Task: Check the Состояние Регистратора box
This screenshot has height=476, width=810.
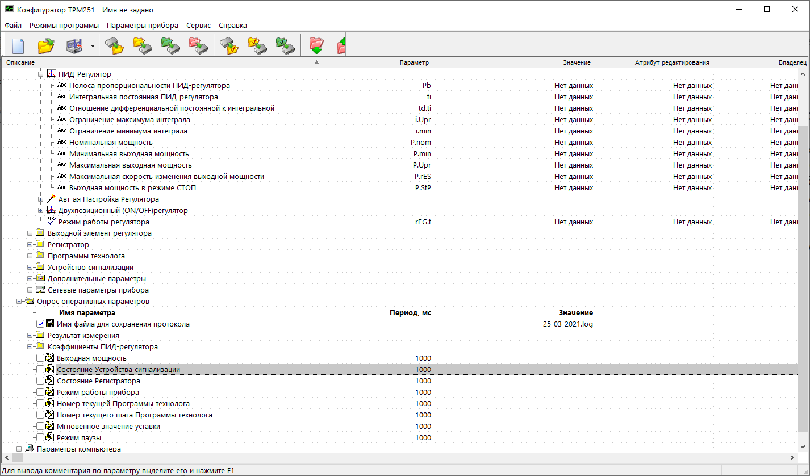Action: (40, 381)
